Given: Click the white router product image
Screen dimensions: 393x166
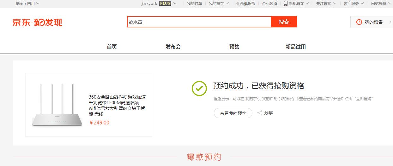Looking at the screenshot, I should [x=57, y=105].
